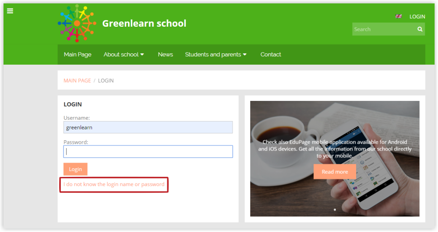Open the hamburger sidebar menu
The height and width of the screenshot is (232, 438).
[10, 11]
